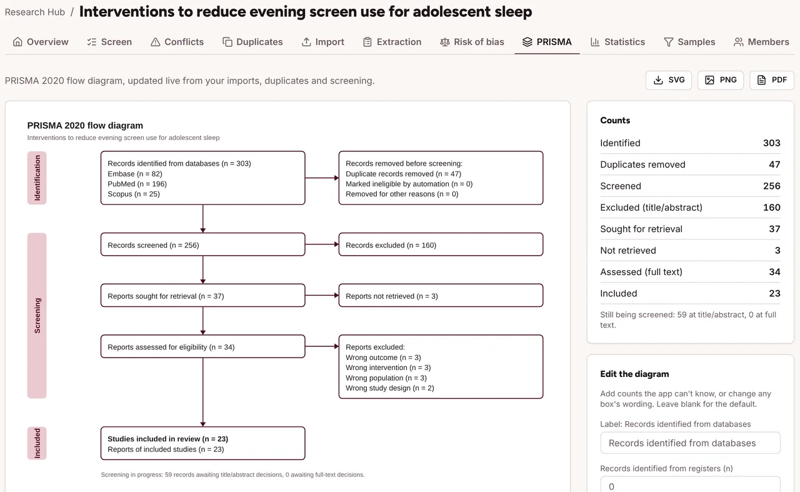Click the people icon beside Members

pyautogui.click(x=739, y=42)
